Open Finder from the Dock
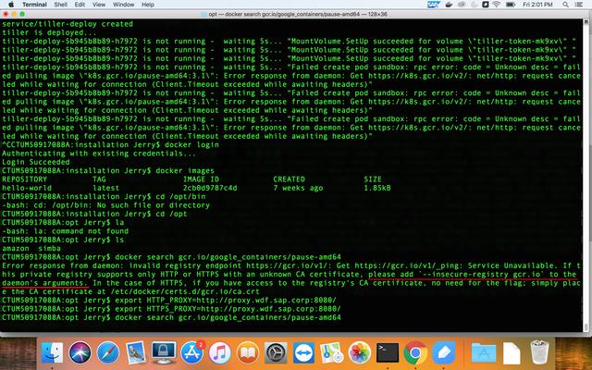The width and height of the screenshot is (592, 370). [52, 352]
